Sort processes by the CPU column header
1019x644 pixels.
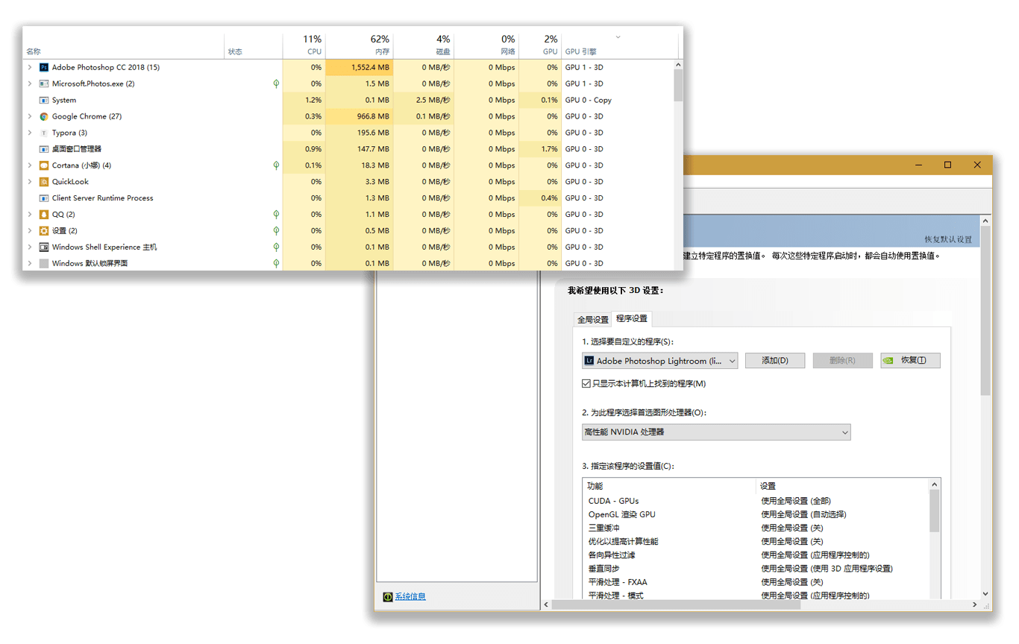[x=304, y=45]
